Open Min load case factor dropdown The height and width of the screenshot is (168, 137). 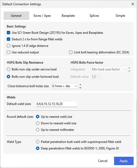click(x=109, y=69)
